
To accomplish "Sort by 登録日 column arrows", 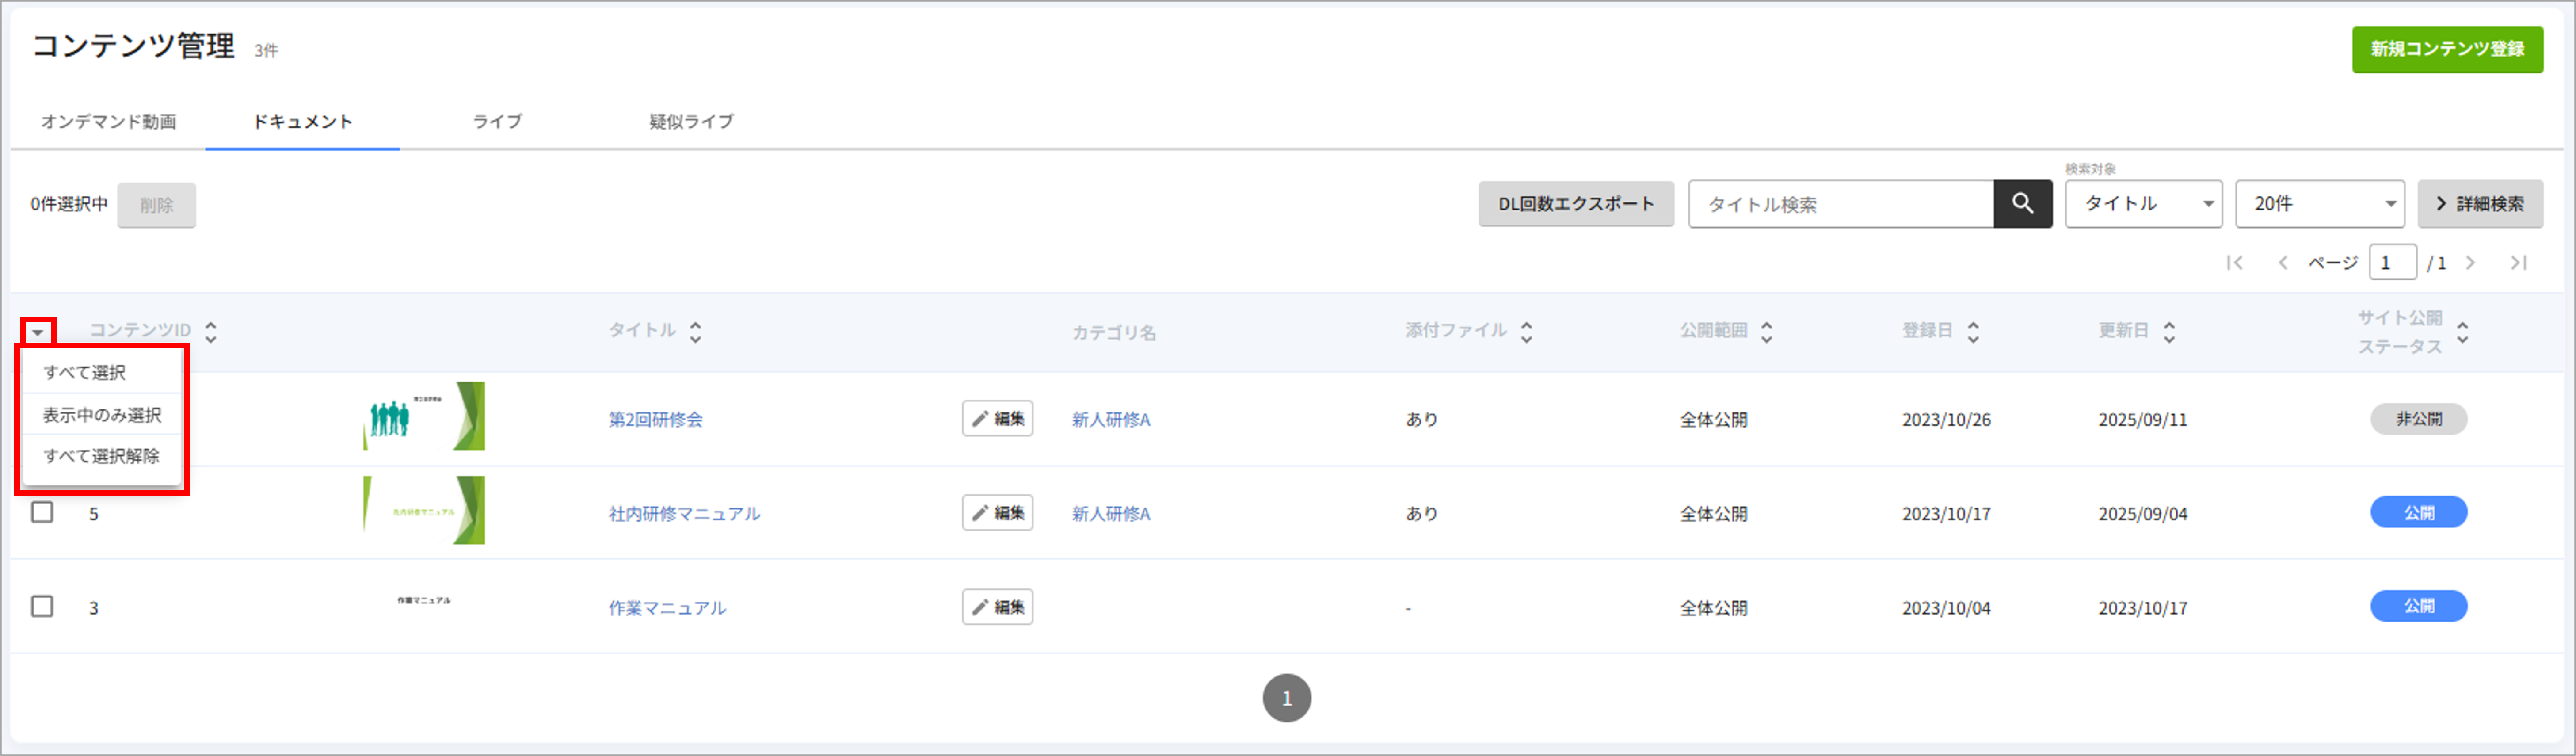I will (1973, 332).
